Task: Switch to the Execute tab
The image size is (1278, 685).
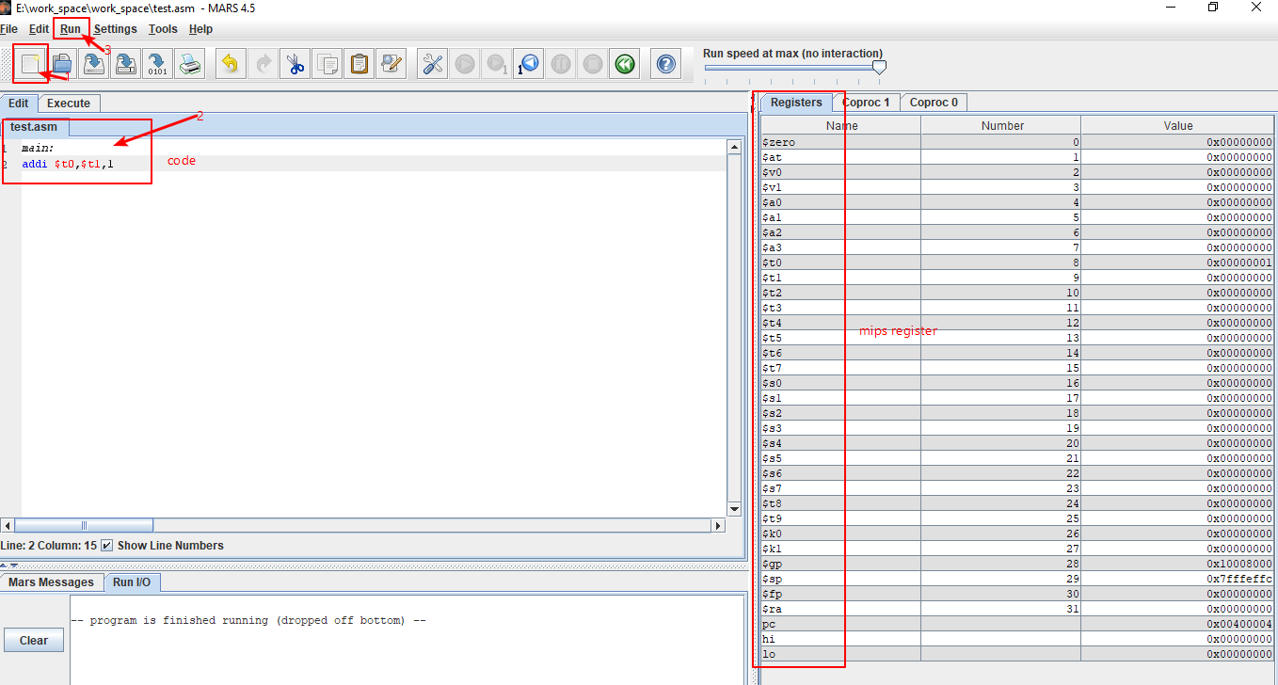Action: click(69, 103)
